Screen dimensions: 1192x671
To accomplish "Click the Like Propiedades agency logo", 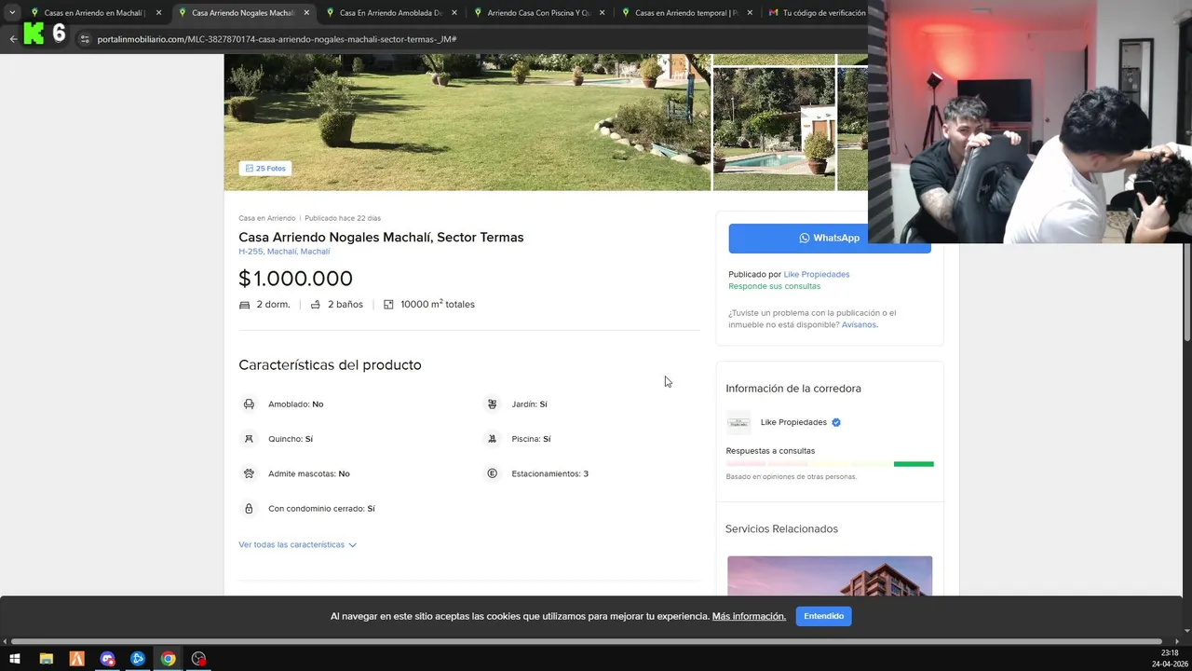I will click(x=738, y=422).
